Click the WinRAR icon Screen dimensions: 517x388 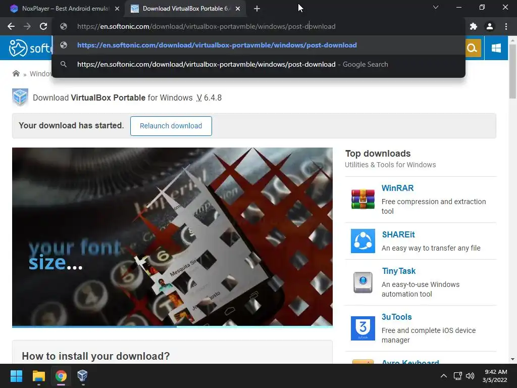point(363,199)
